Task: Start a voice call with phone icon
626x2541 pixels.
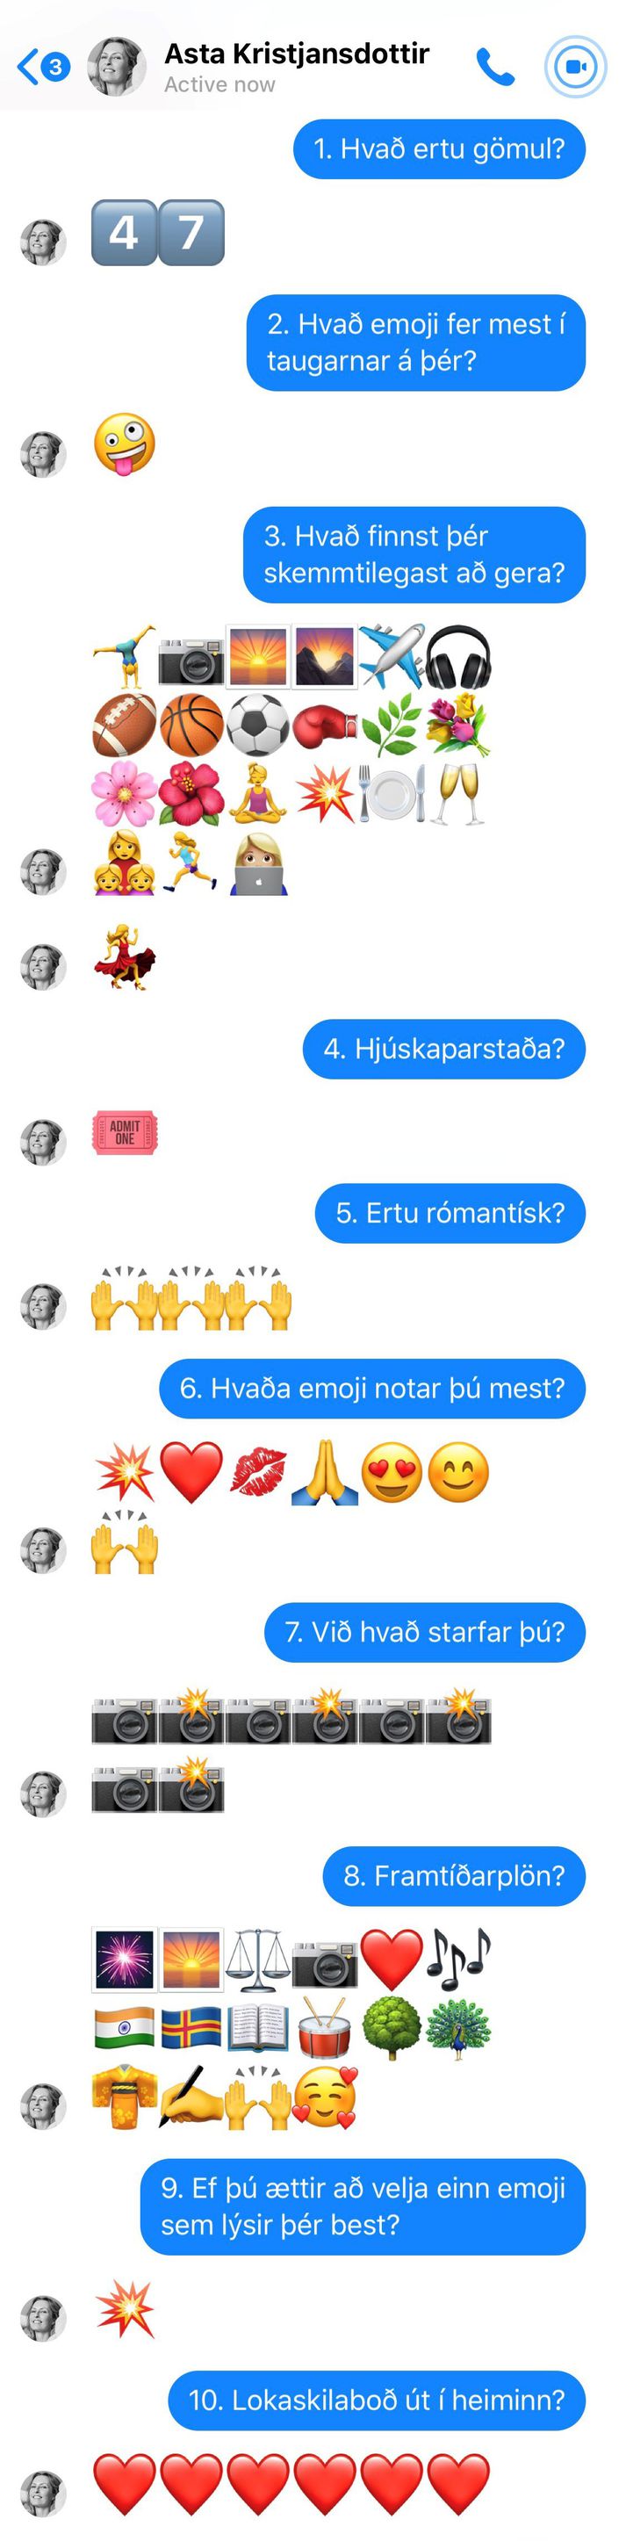Action: coord(495,67)
